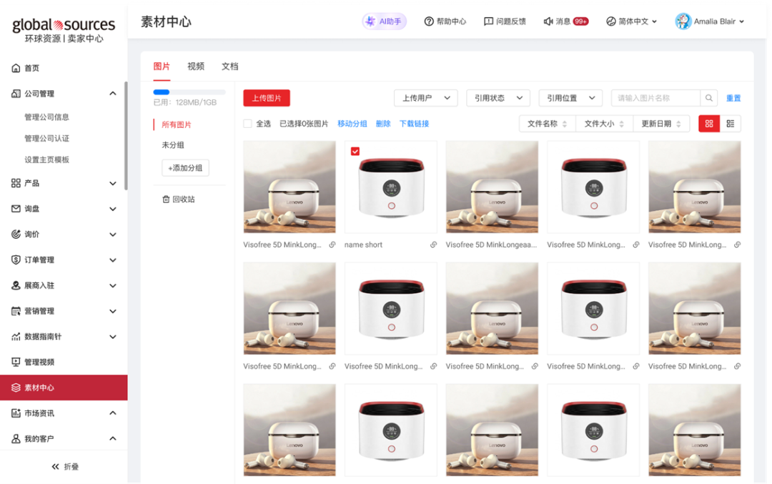The image size is (772, 484).
Task: Click the +添加分组 button
Action: click(185, 168)
